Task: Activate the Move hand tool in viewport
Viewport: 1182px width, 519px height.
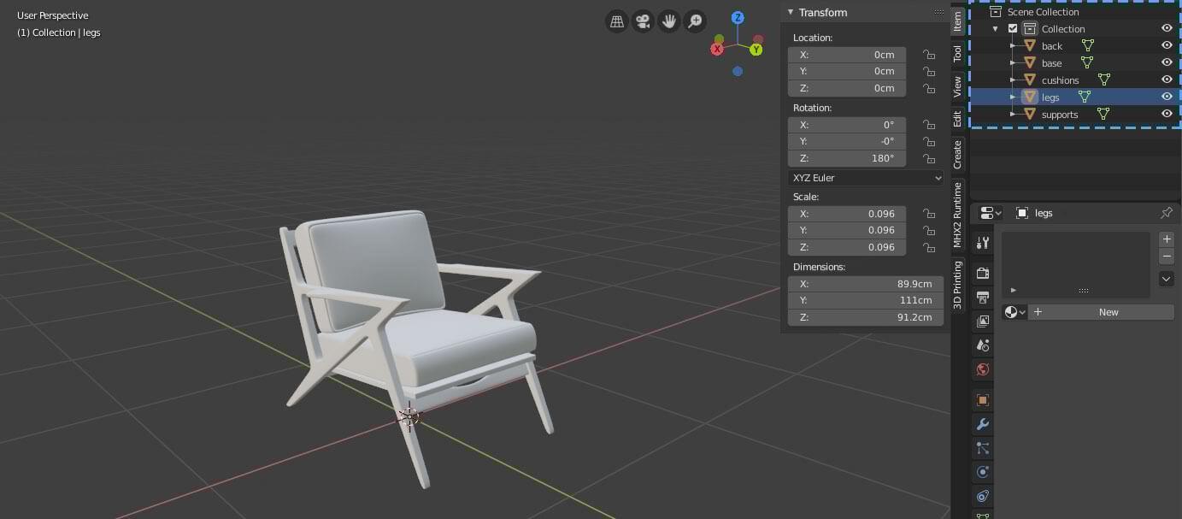Action: (668, 21)
